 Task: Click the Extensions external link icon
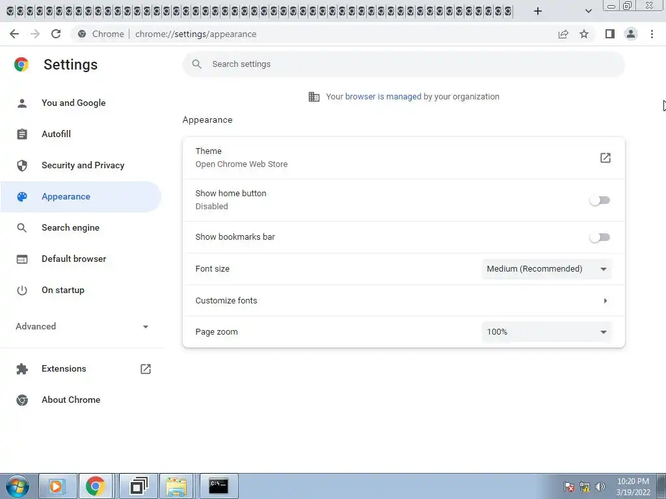[146, 369]
